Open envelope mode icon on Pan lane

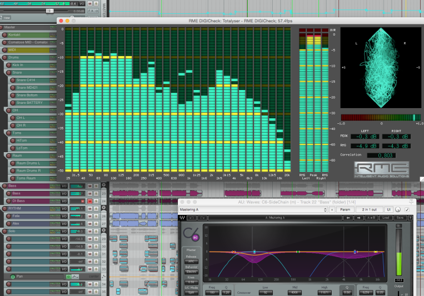pyautogui.click(x=103, y=277)
